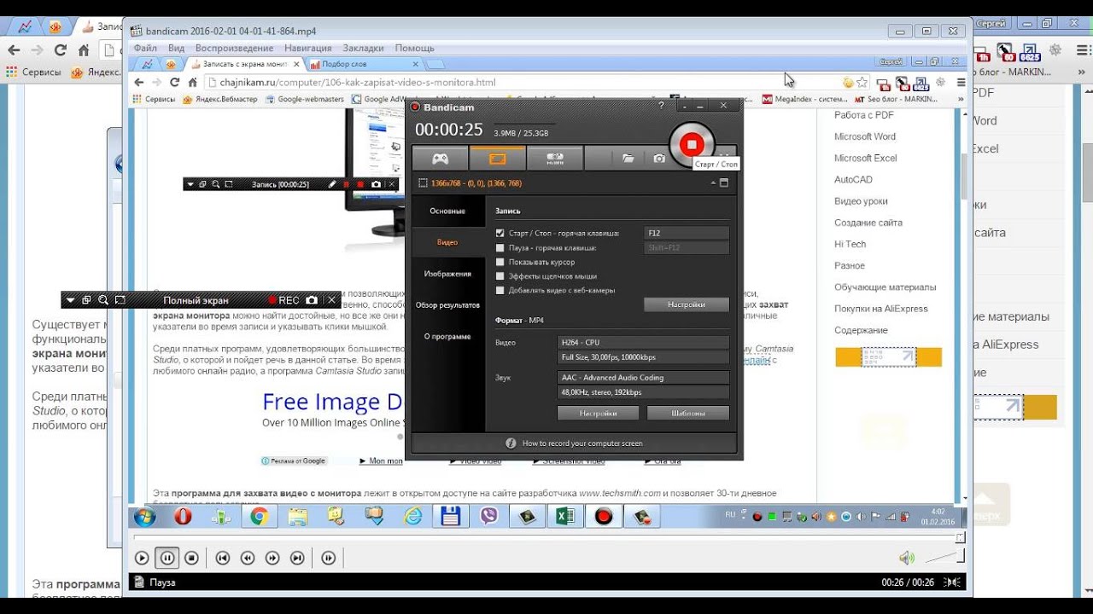The image size is (1093, 614).
Task: Open the dropdown arrow on the Полный экран bar
Action: click(71, 300)
